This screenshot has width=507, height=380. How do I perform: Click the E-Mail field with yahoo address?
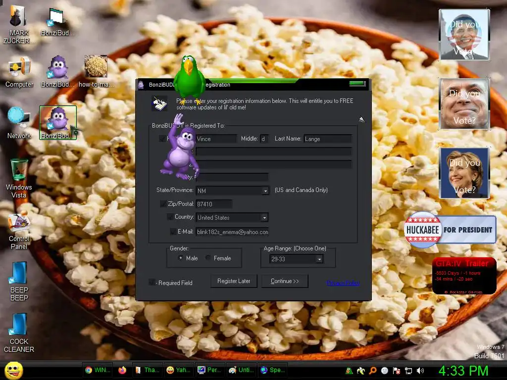click(232, 232)
